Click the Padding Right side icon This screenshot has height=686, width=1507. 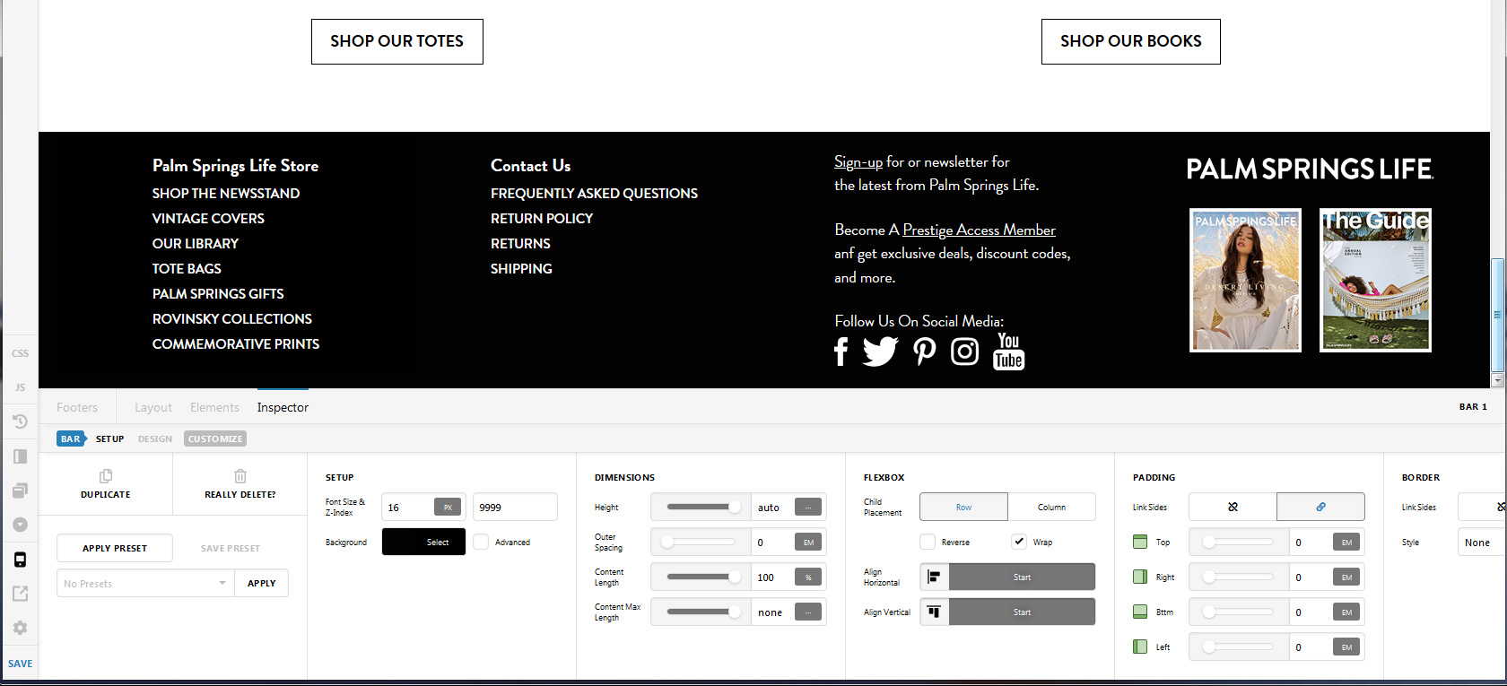(x=1140, y=577)
